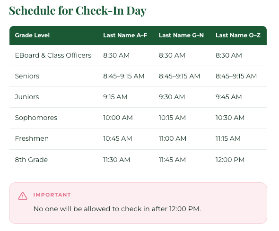Screen dimensions: 279x231
Task: Click the 8th Grade 11:45 AM cell
Action: click(172, 160)
